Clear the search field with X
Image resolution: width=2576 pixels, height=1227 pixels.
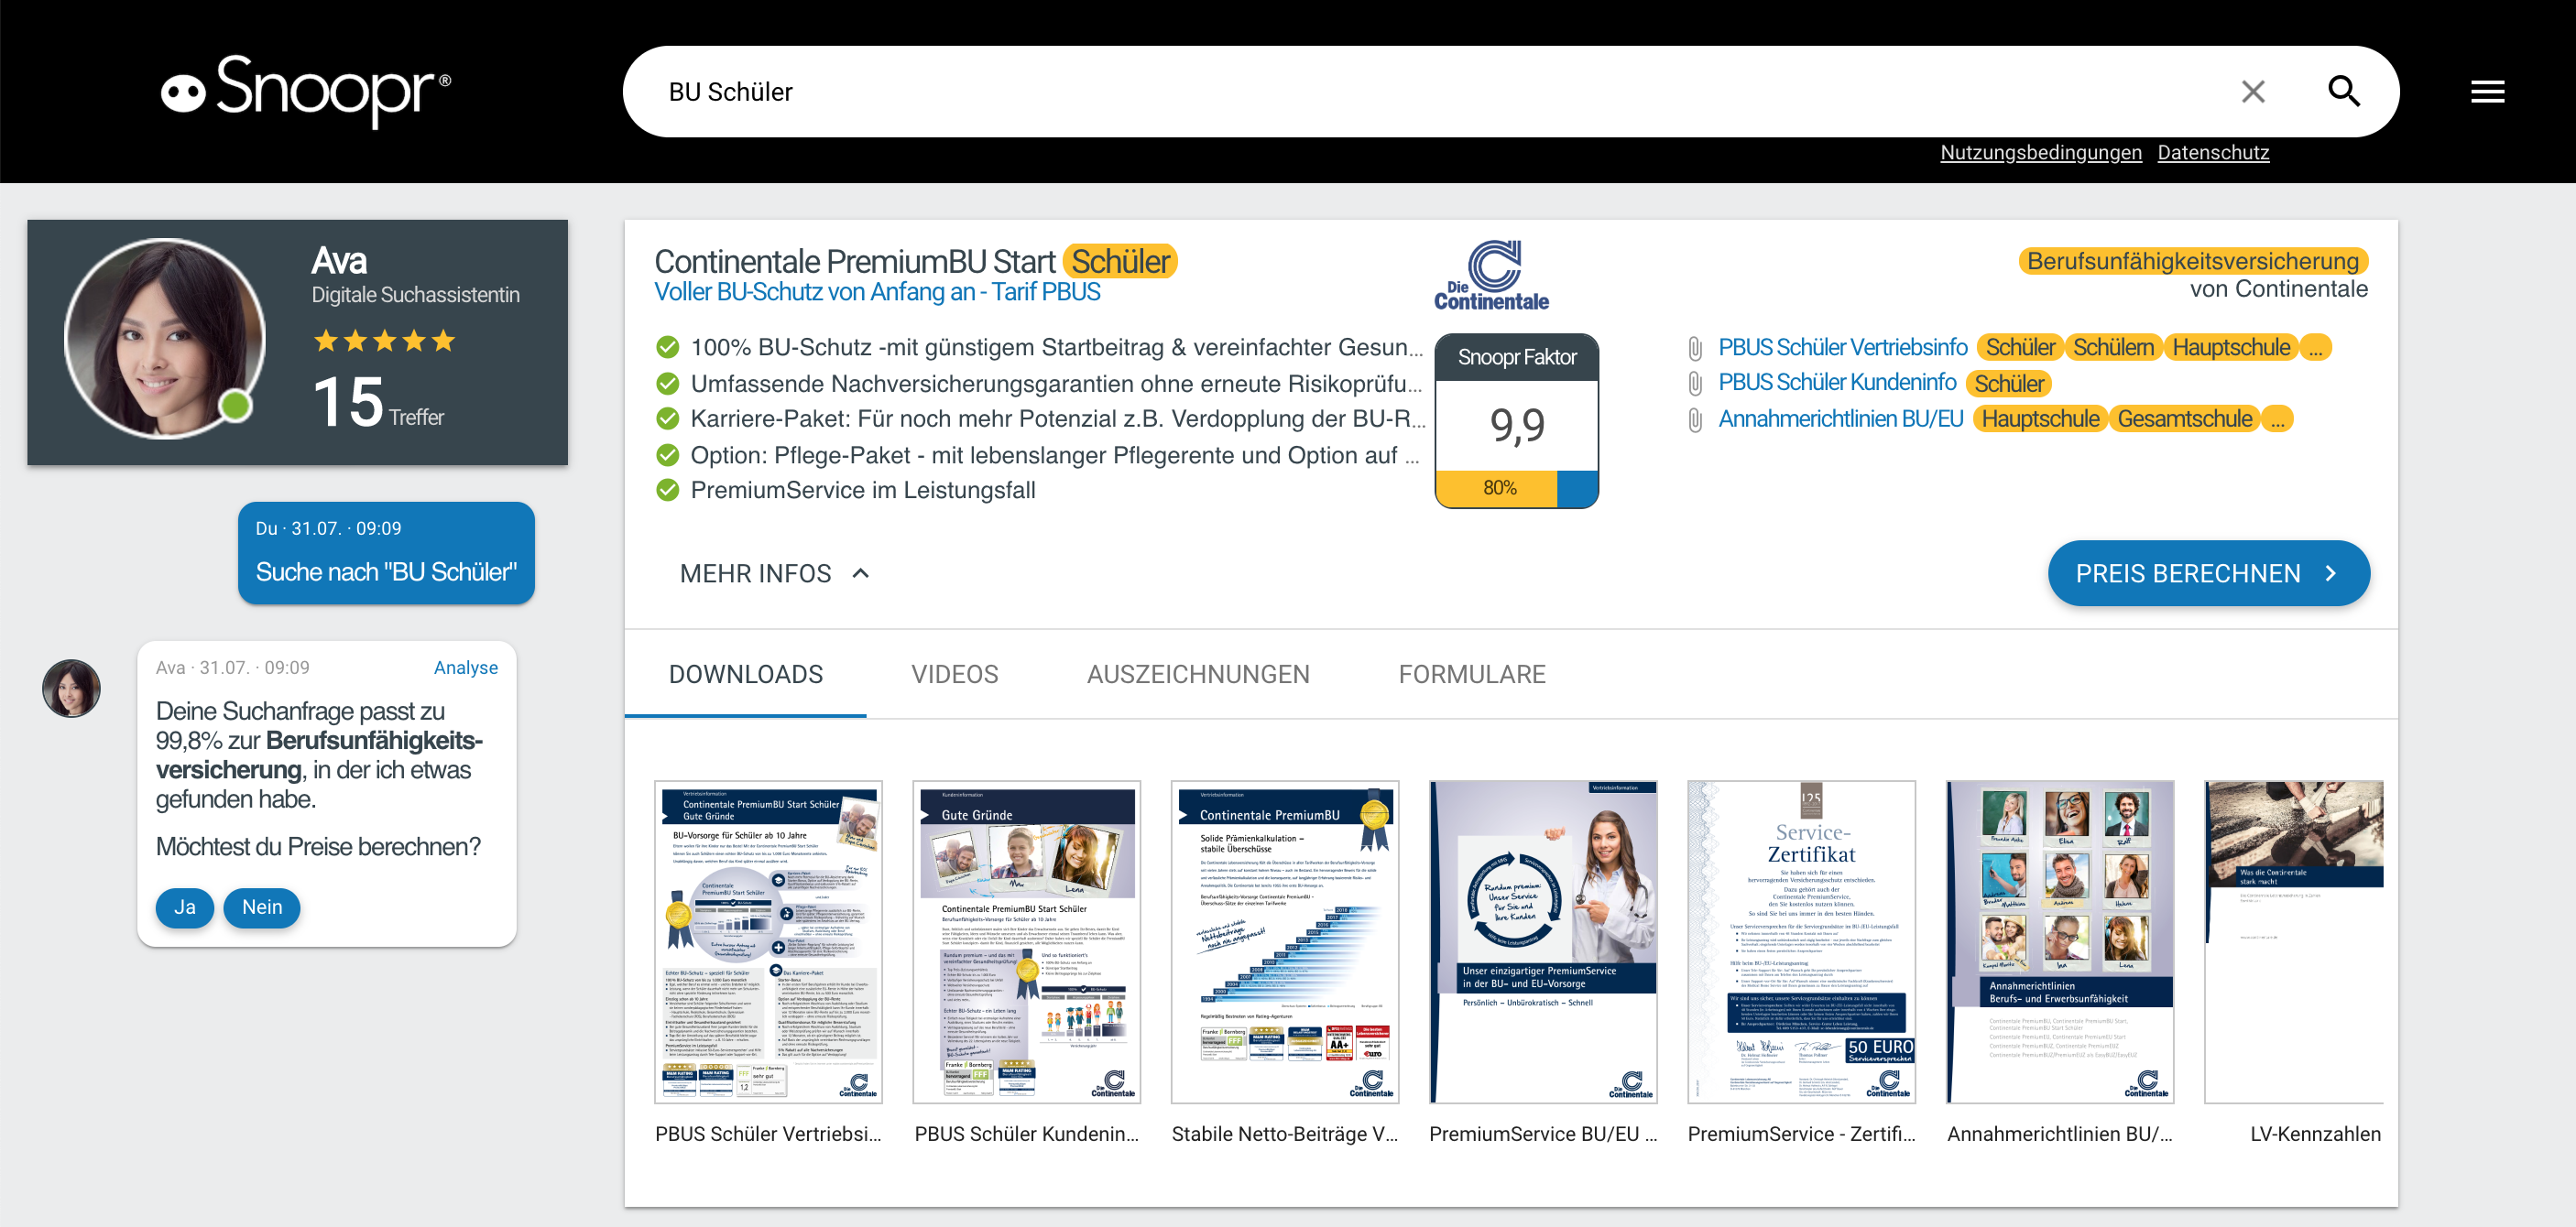point(2253,92)
